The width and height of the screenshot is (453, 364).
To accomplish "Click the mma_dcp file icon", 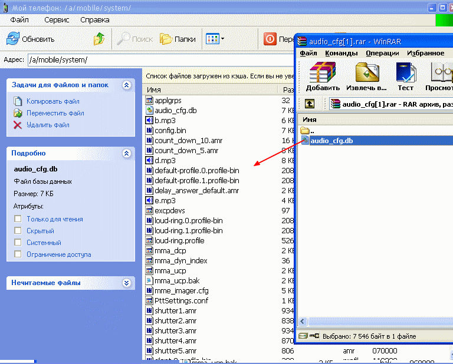I will (x=149, y=251).
